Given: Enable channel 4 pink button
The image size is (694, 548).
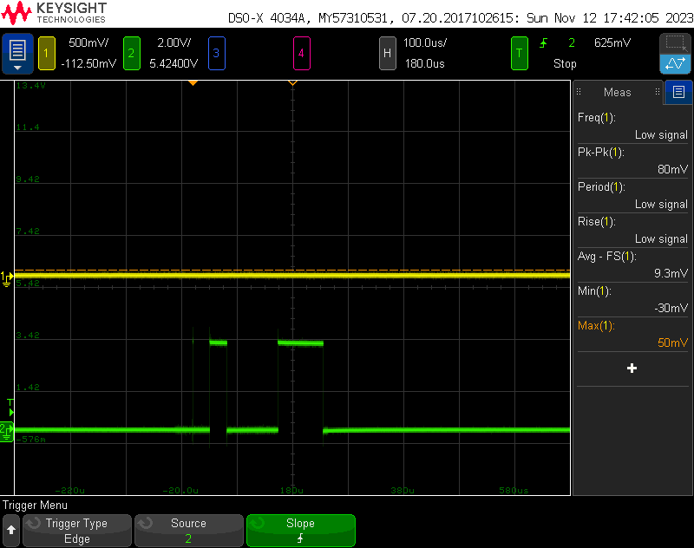Looking at the screenshot, I should (301, 53).
